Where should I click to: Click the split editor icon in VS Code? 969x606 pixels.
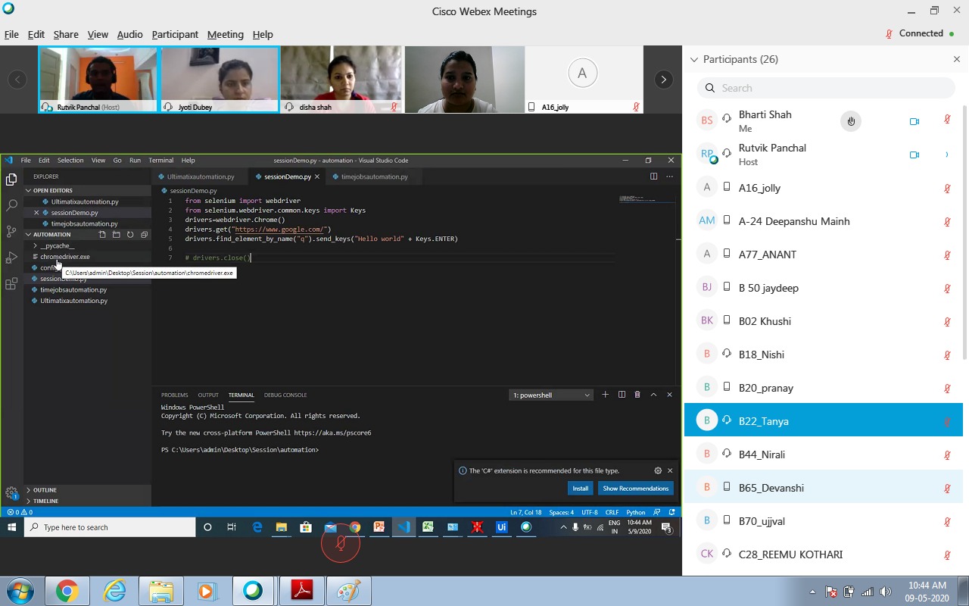[x=653, y=176]
